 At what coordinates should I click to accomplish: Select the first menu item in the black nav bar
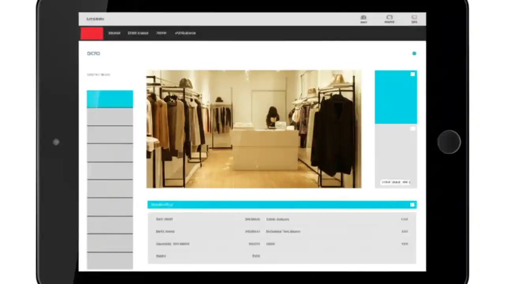click(x=114, y=33)
